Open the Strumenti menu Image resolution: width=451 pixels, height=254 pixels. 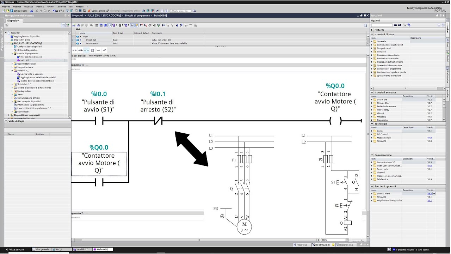61,6
